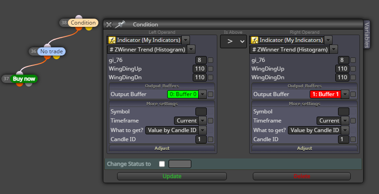Open Left Operand ZWinner Trend indicator dropdown
Image resolution: width=379 pixels, height=194 pixels.
(191, 50)
